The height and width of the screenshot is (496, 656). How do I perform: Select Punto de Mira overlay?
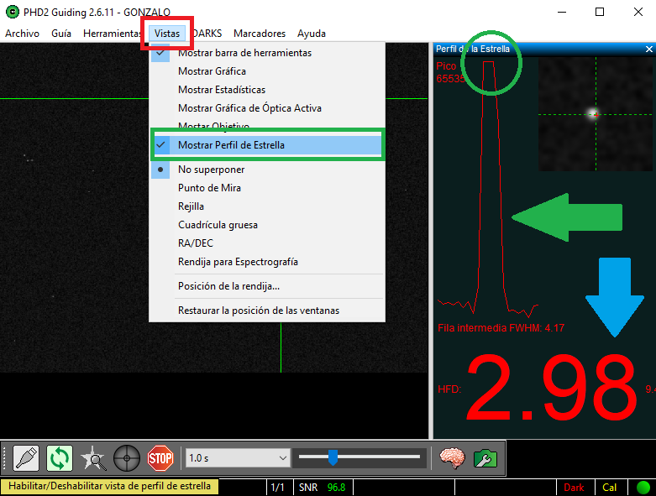(267, 188)
